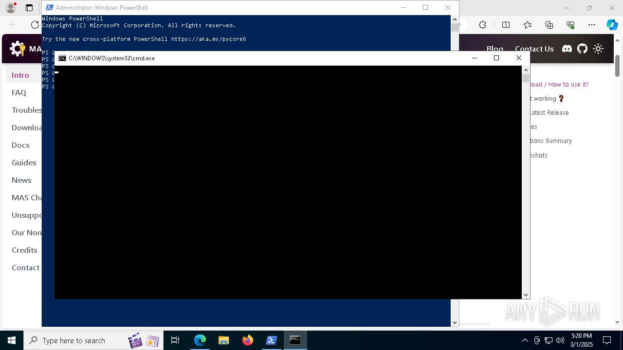
Task: Open Guides sidebar item
Action: pyautogui.click(x=24, y=162)
